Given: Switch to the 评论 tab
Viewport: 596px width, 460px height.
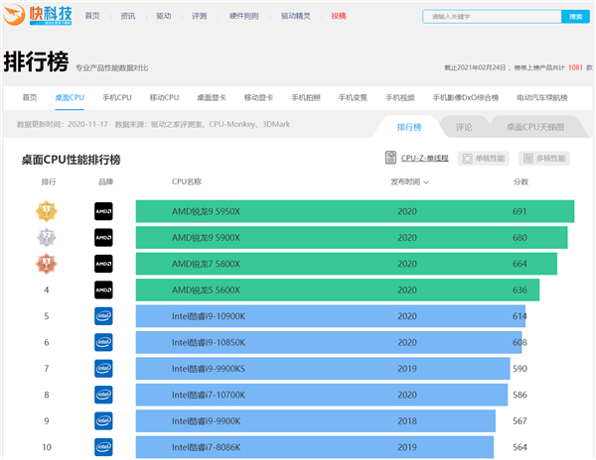Looking at the screenshot, I should point(464,128).
